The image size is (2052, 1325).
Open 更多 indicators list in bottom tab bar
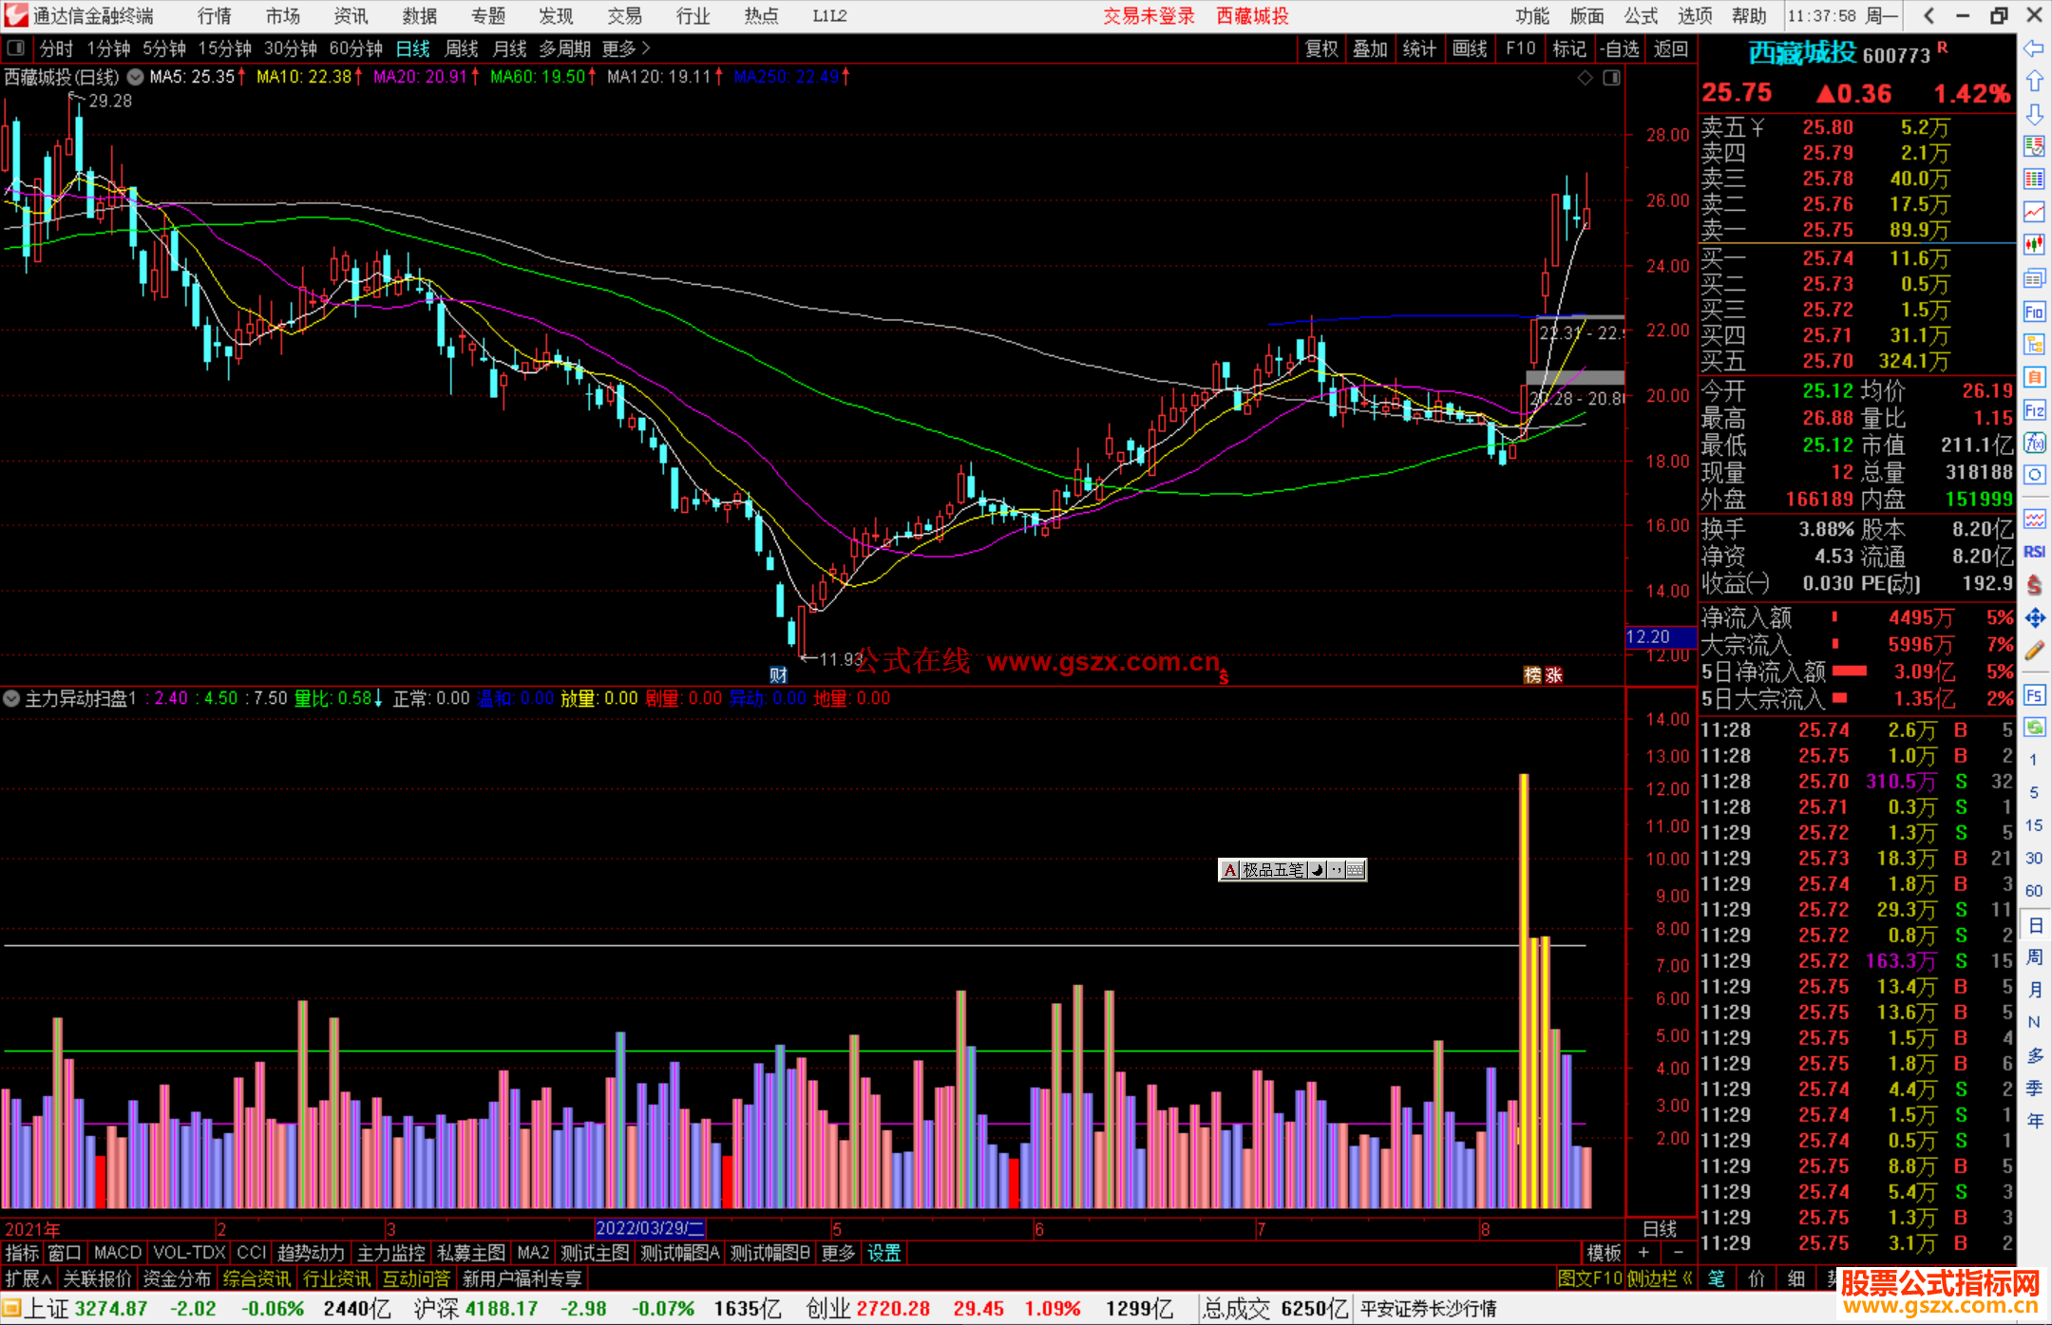click(x=838, y=1253)
